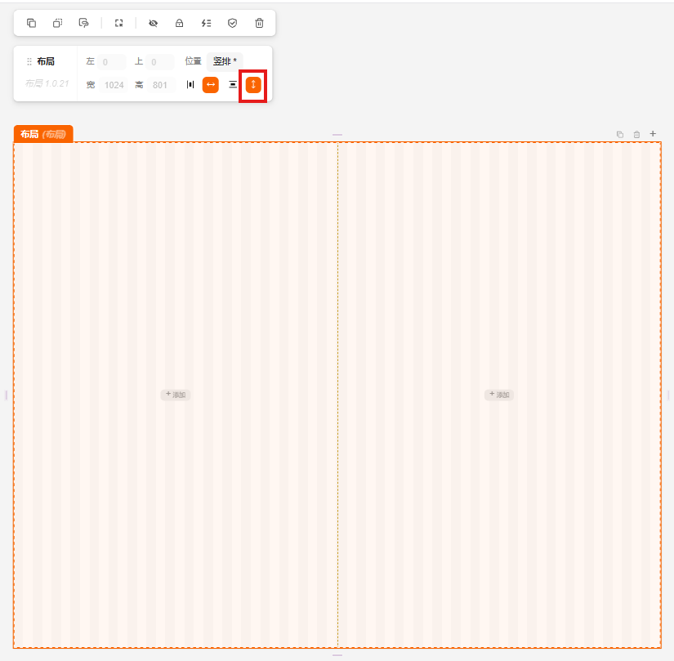674x661 pixels.
Task: Click the 上 position input field
Action: coord(160,62)
